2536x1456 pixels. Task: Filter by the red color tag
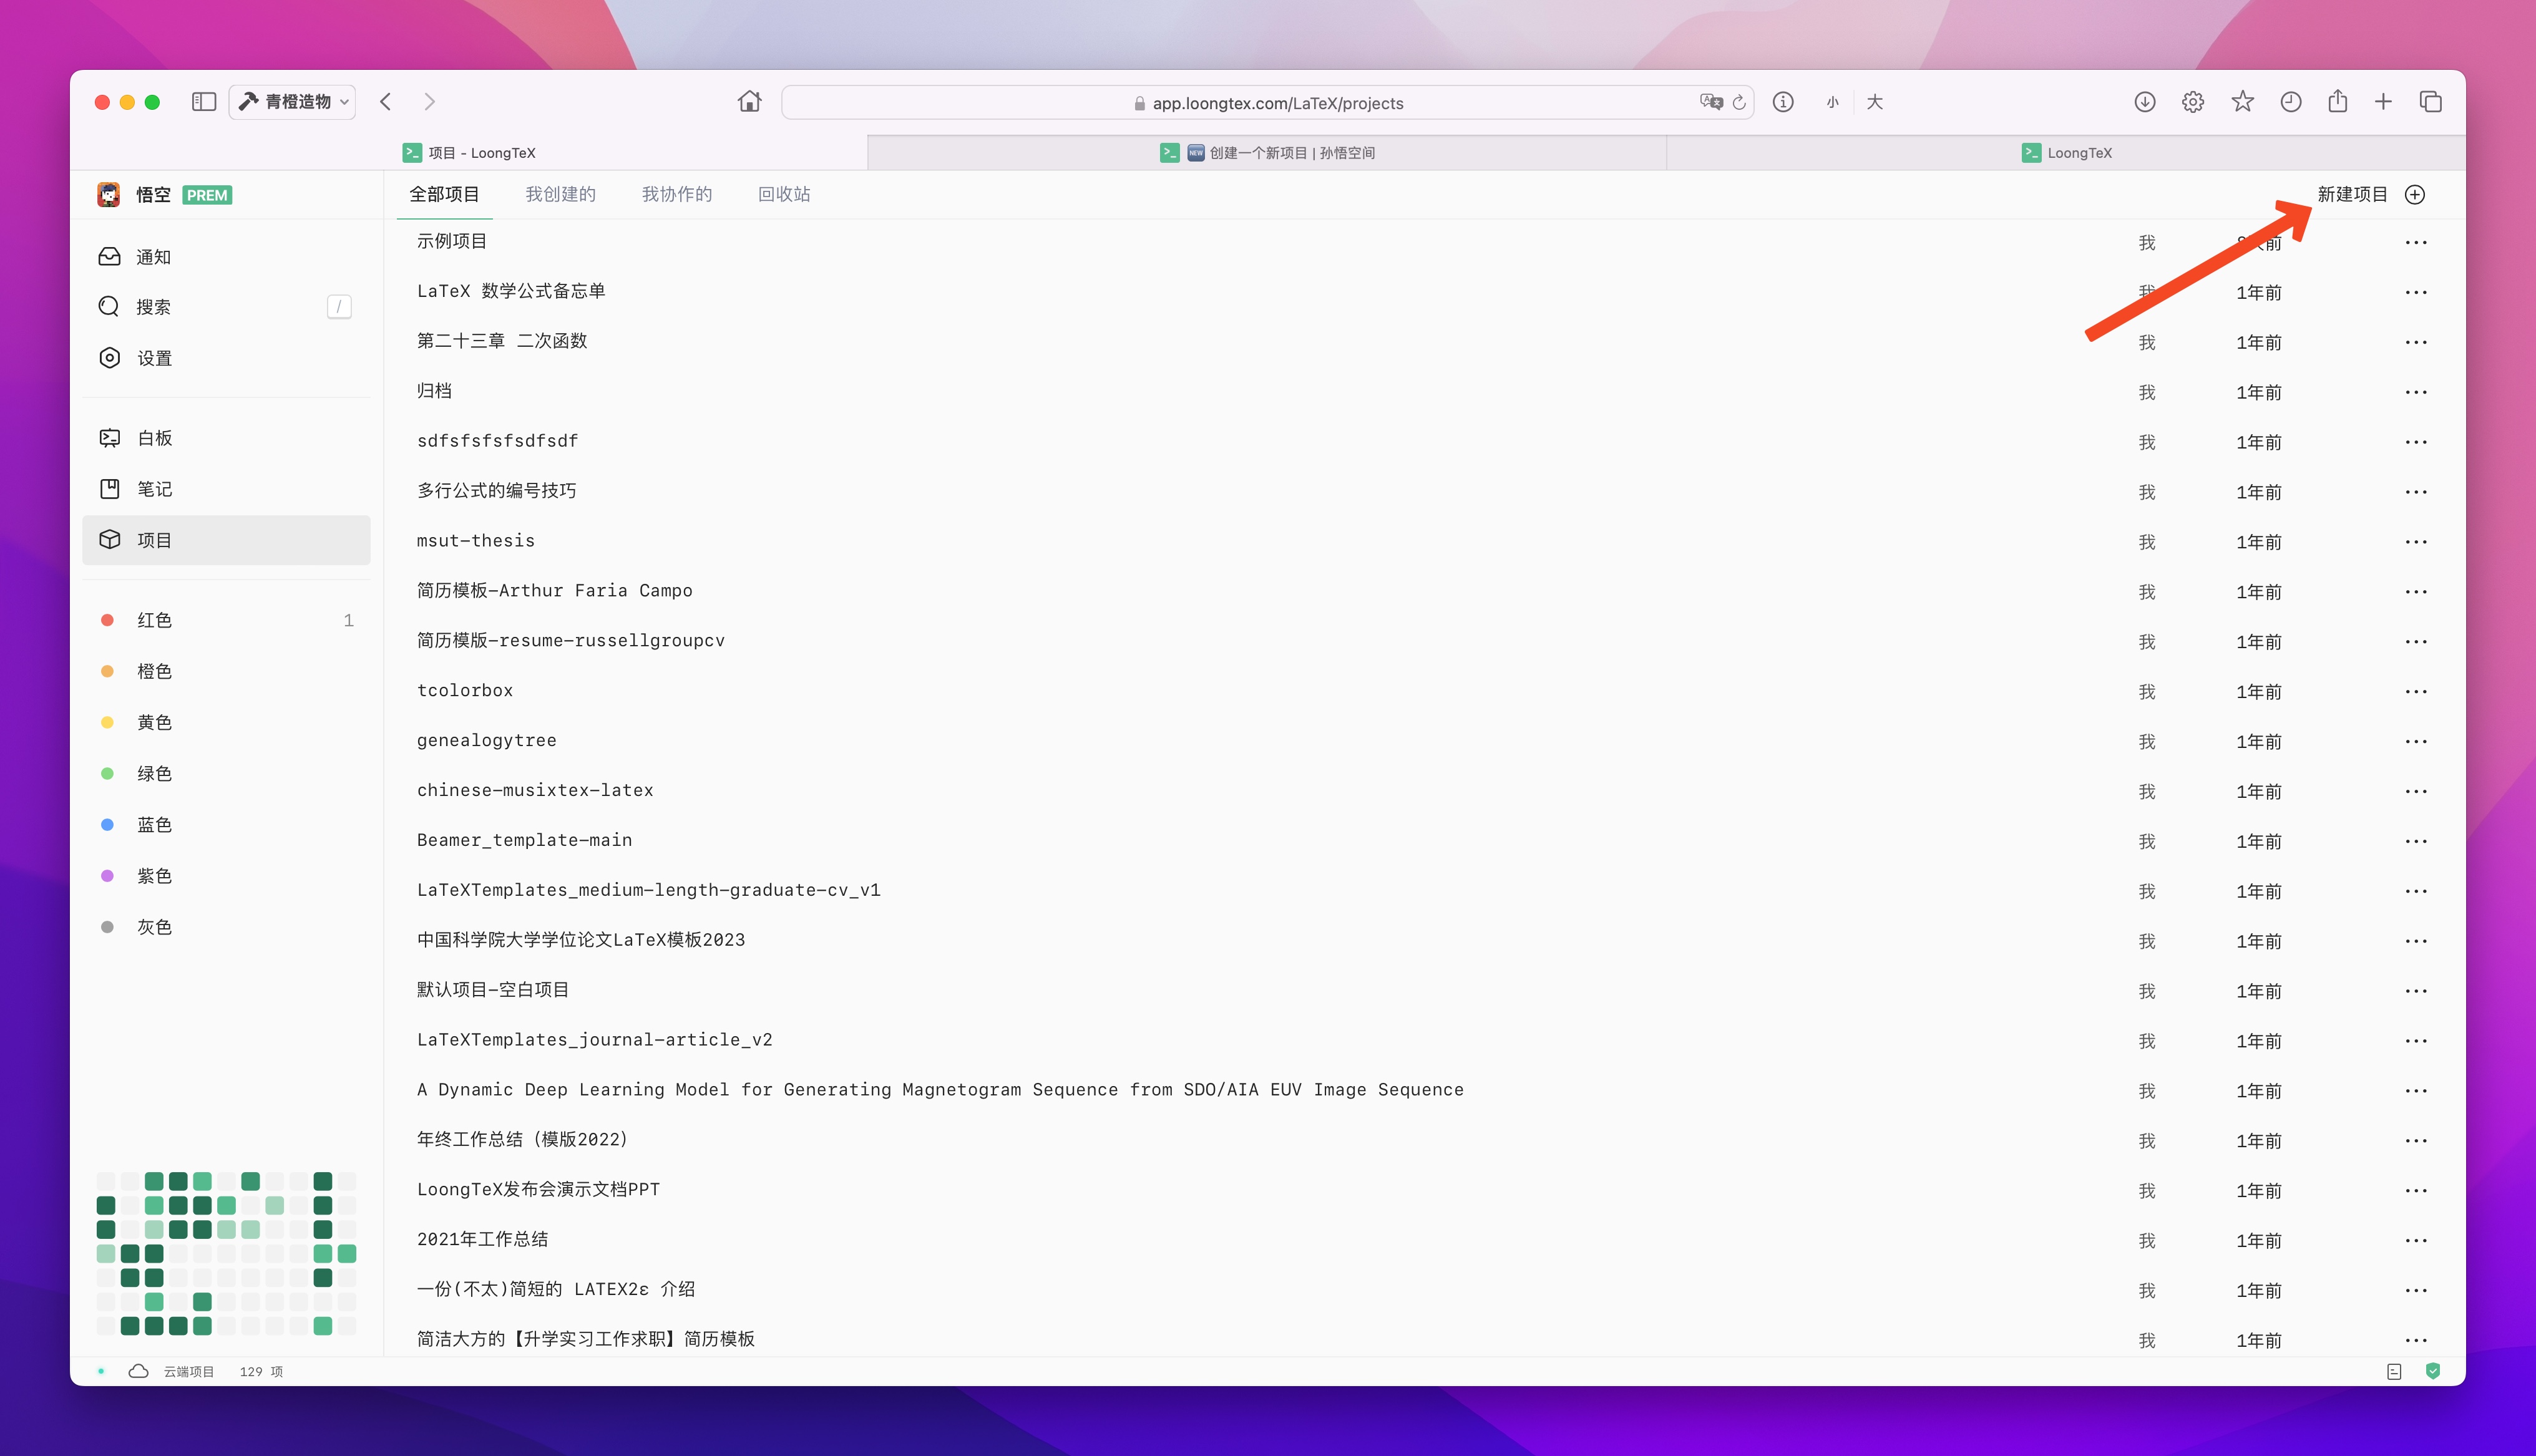tap(154, 620)
